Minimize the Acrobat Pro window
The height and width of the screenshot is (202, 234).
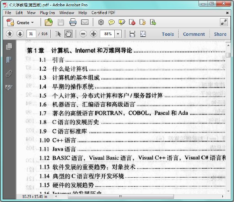[x=203, y=4]
